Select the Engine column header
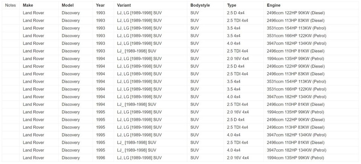The width and height of the screenshot is (361, 164). pyautogui.click(x=273, y=5)
